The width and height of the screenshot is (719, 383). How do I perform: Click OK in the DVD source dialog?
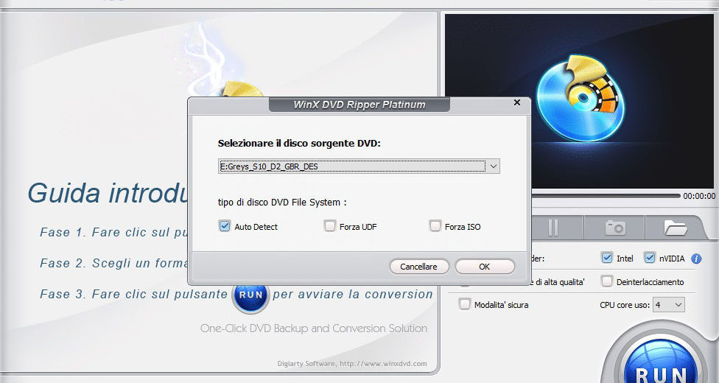485,267
